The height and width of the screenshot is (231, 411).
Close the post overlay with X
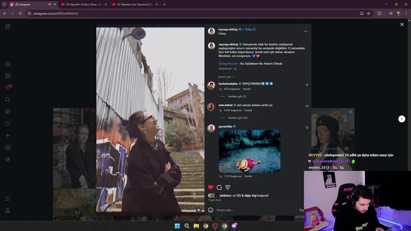402,24
